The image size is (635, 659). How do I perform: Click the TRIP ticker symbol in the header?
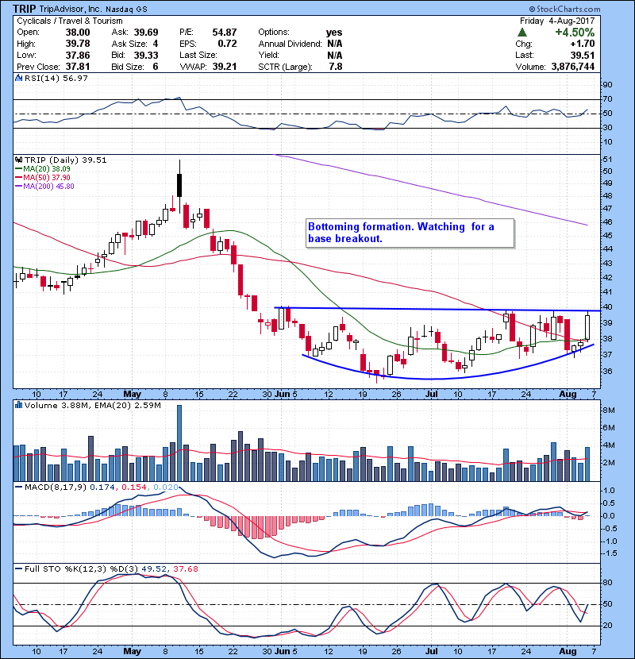pos(25,9)
